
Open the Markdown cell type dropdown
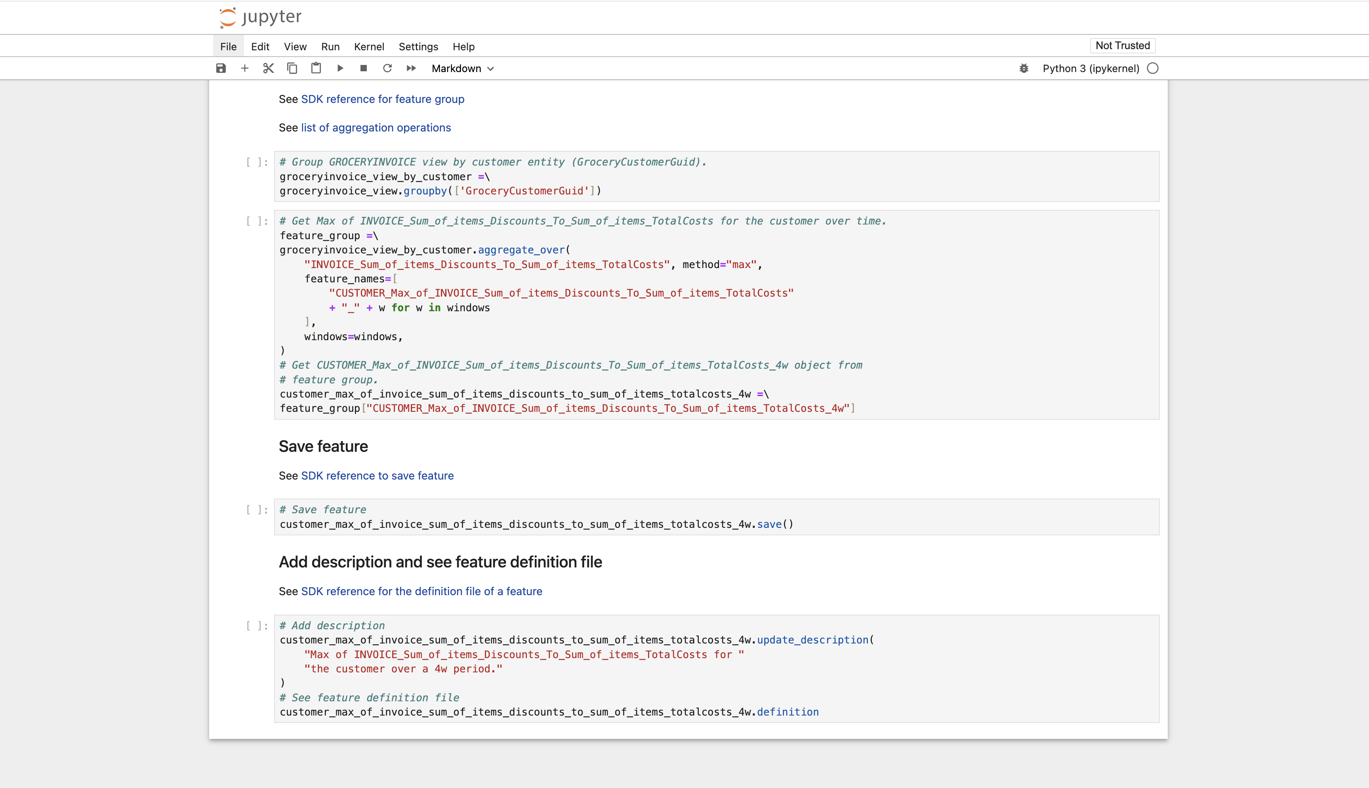[463, 68]
